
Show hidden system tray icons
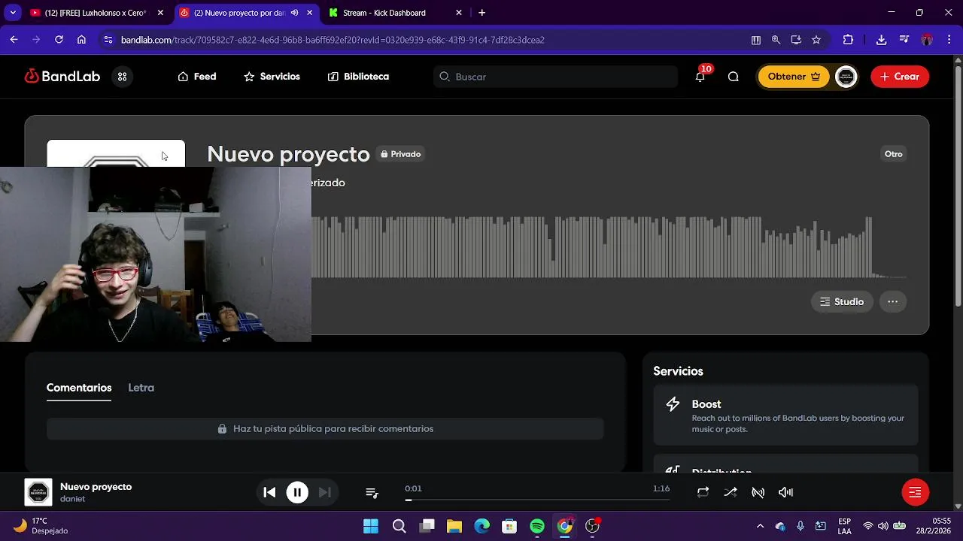click(x=760, y=526)
